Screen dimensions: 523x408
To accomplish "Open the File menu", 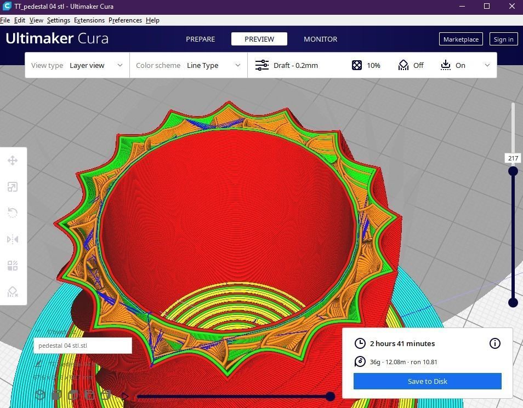I will click(5, 20).
